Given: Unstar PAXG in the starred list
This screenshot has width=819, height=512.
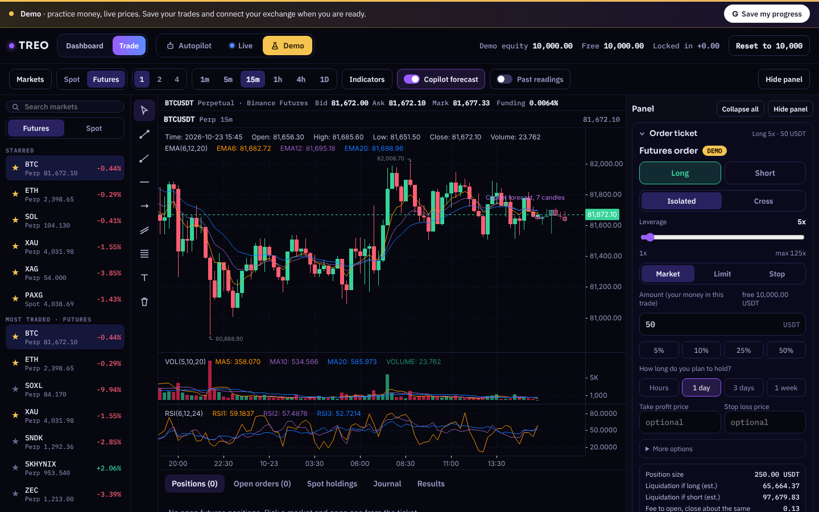Looking at the screenshot, I should pyautogui.click(x=15, y=299).
